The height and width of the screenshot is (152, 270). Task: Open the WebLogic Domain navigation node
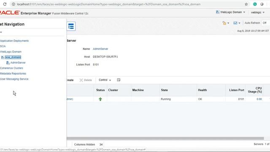[11, 52]
